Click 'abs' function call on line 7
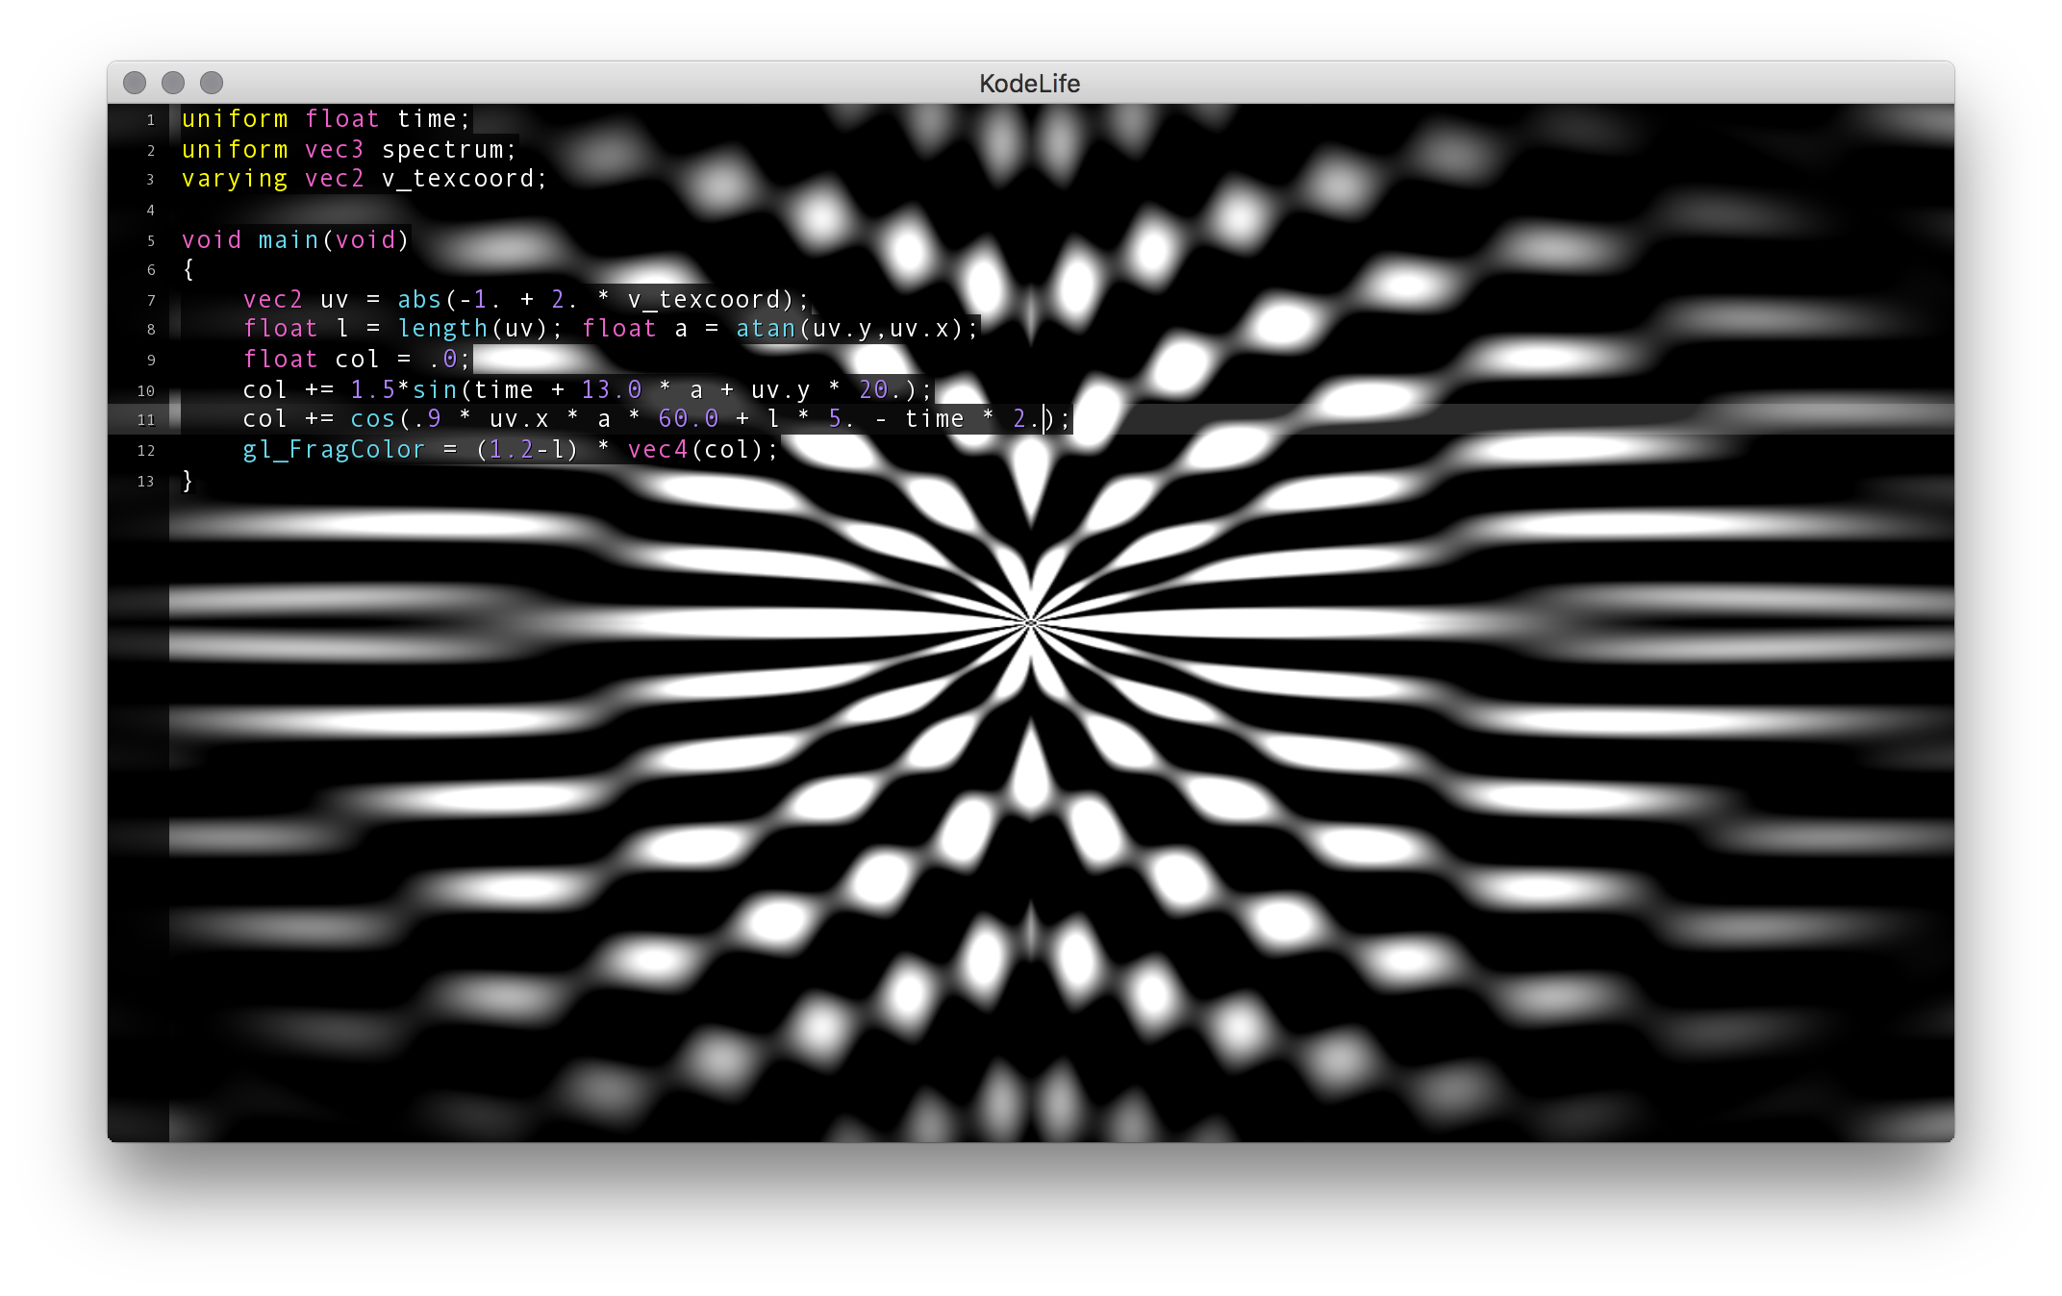The width and height of the screenshot is (2062, 1296). coord(419,300)
